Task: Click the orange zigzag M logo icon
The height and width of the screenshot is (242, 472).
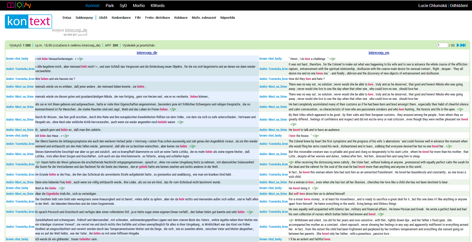Action: point(28,5)
